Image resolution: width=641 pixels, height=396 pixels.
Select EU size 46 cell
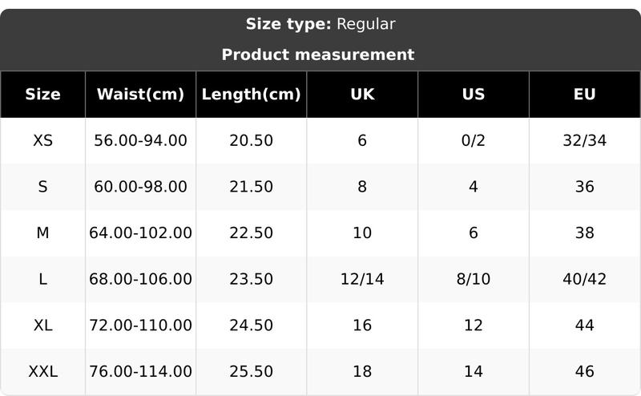click(584, 372)
